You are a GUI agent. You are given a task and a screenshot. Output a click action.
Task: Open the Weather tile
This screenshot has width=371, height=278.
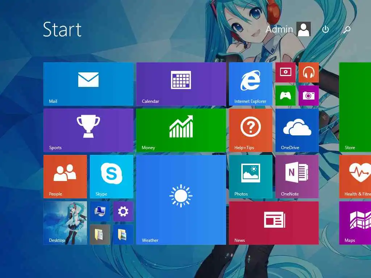coord(181,200)
